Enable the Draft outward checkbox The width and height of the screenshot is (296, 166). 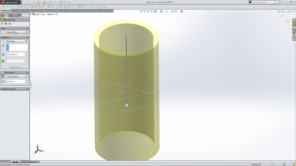tap(7, 67)
